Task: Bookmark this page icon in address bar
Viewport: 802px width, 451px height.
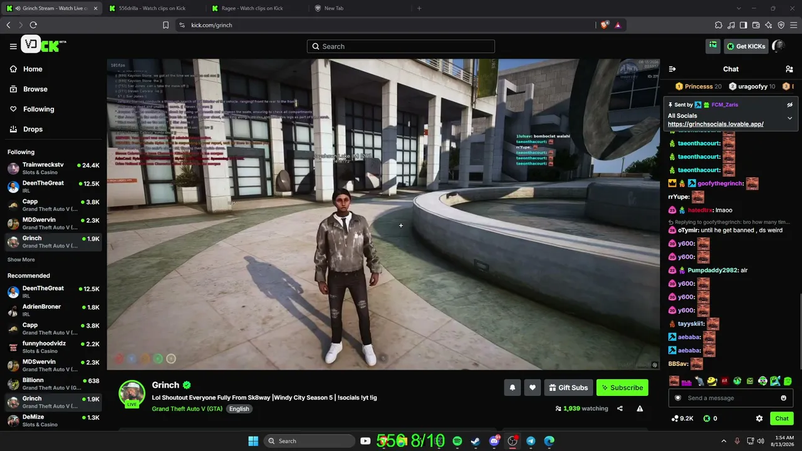Action: pos(165,25)
